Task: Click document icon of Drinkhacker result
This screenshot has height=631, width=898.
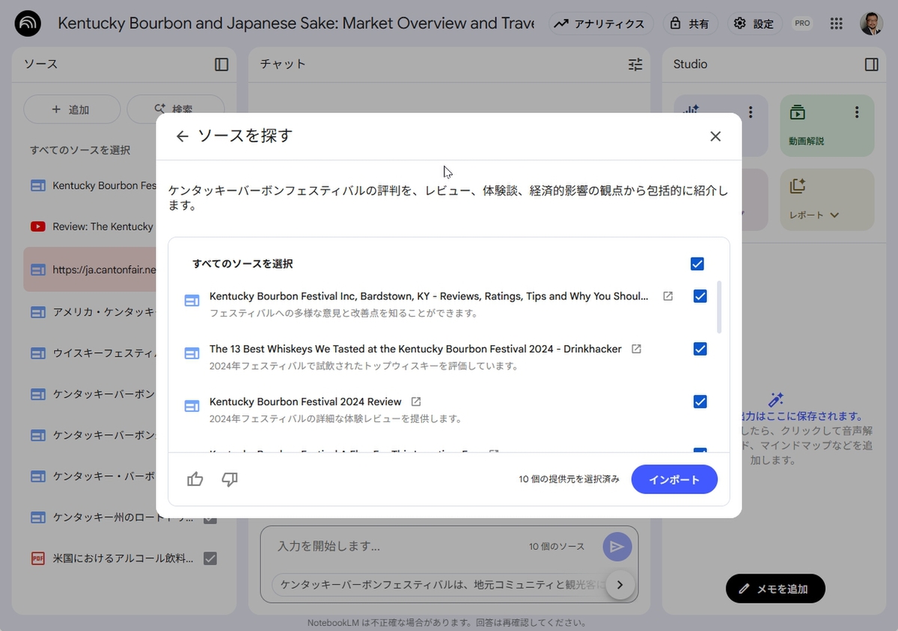Action: click(192, 353)
